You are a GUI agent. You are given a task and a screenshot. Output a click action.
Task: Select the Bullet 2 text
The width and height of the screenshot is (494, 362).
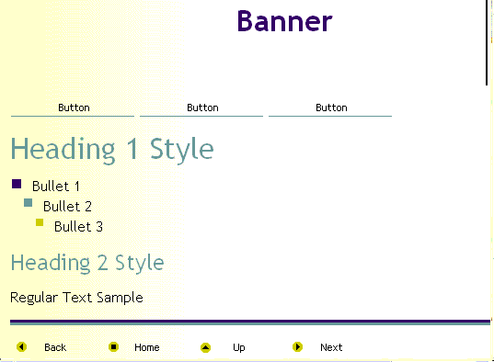(x=67, y=206)
